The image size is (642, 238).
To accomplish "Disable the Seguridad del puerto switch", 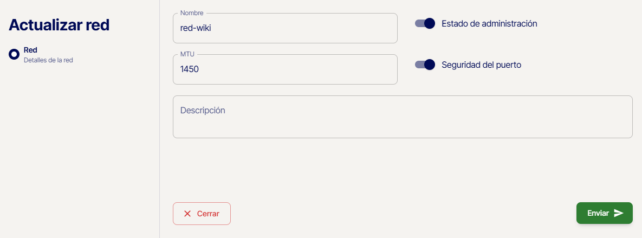I will tap(425, 65).
